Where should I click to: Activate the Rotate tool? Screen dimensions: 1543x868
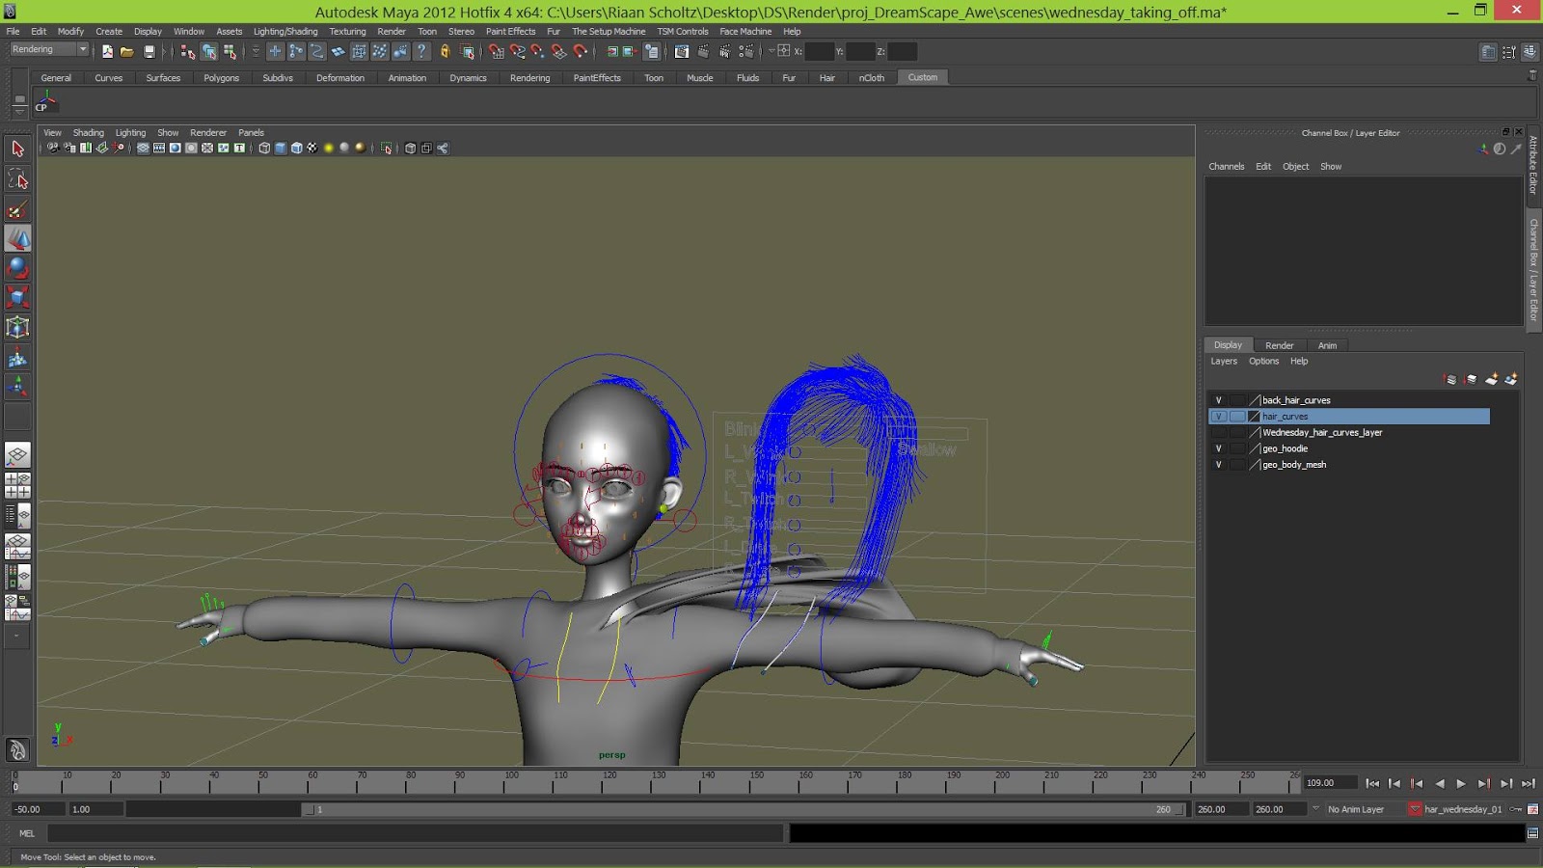click(17, 268)
